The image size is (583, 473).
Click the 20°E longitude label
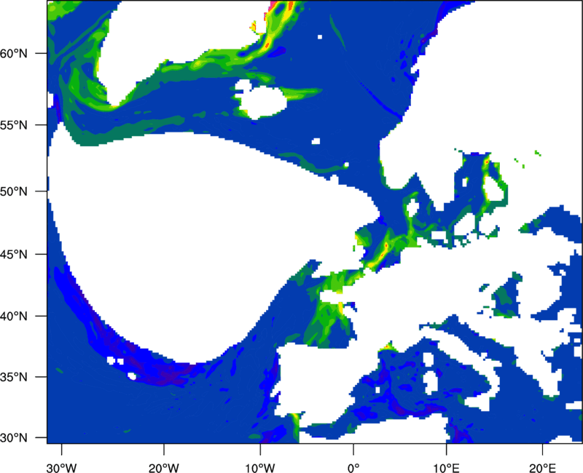[542, 468]
